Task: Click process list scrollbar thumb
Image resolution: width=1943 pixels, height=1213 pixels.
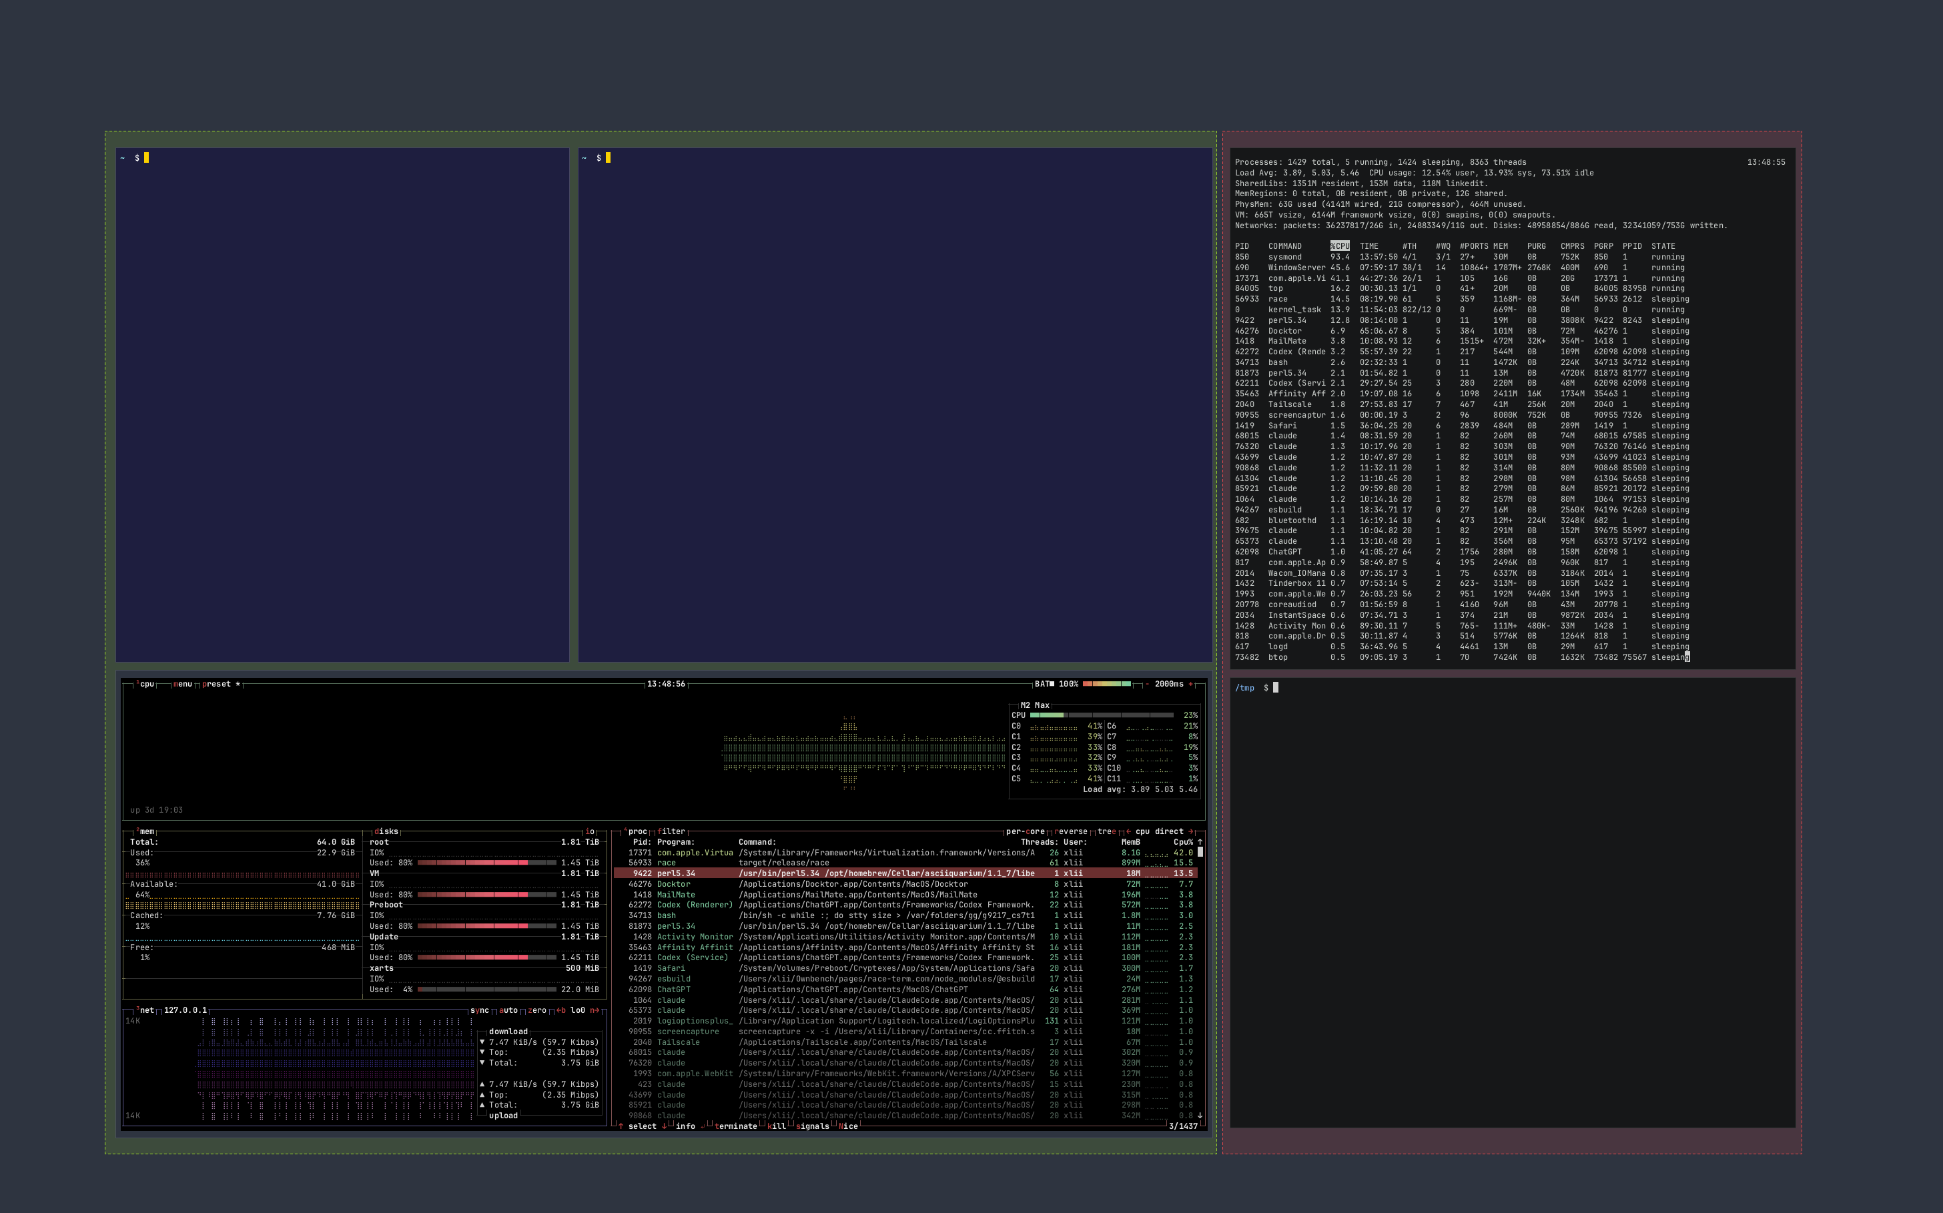Action: click(x=1200, y=852)
